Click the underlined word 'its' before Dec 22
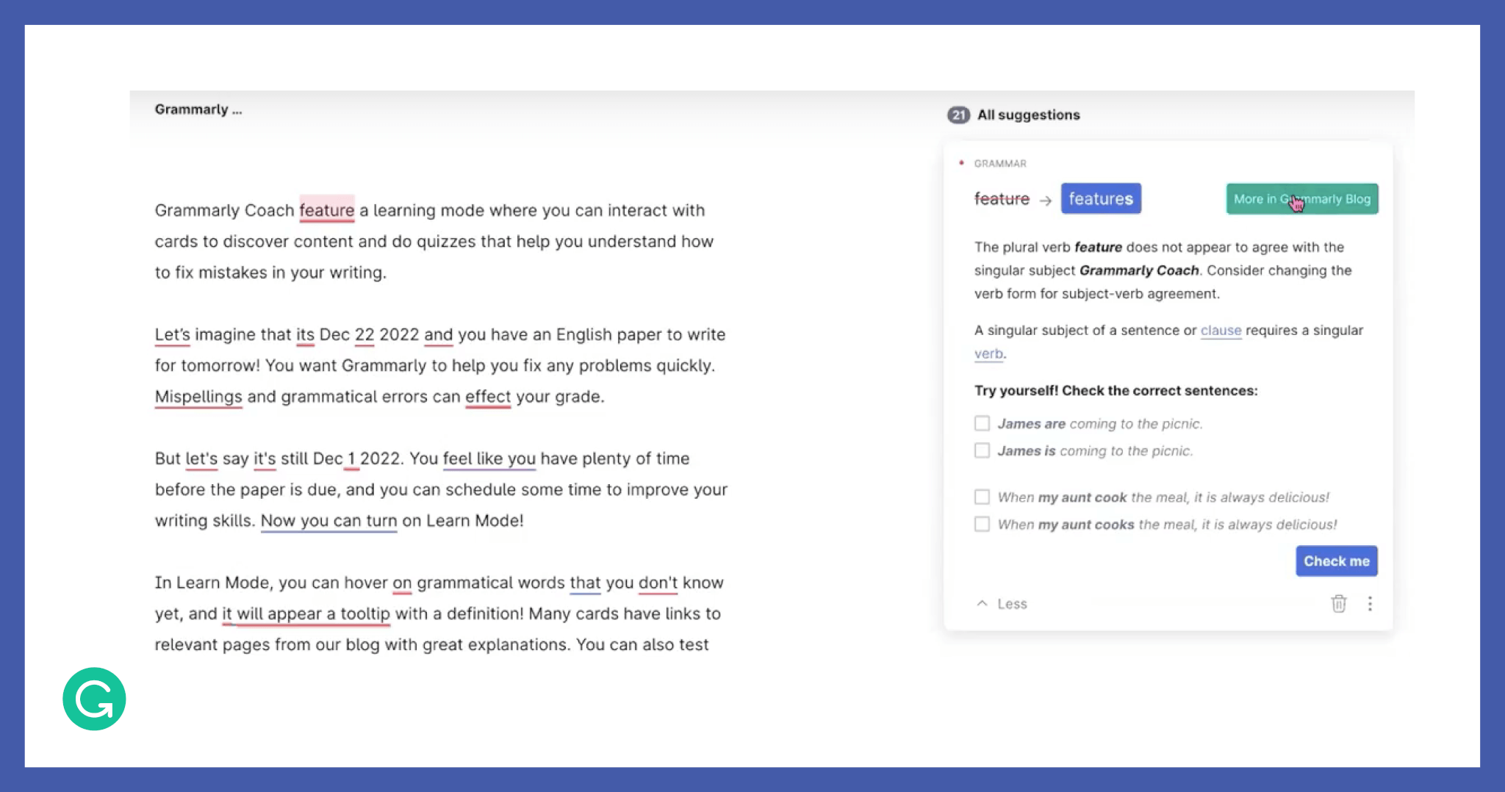Screen dimensions: 1505x792 pyautogui.click(x=305, y=335)
